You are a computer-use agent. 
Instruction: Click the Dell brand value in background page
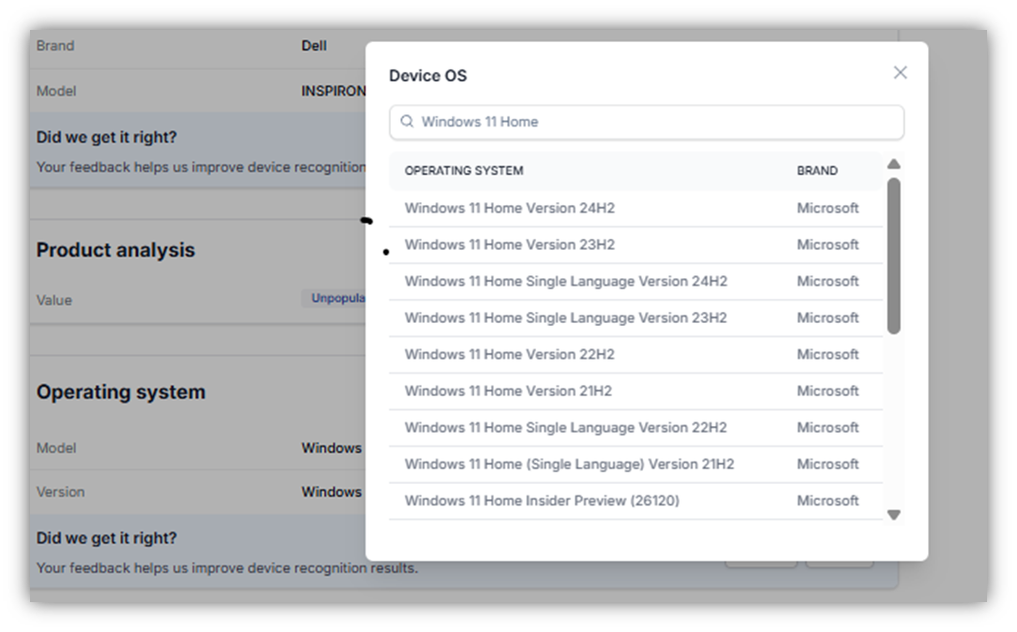tap(314, 46)
